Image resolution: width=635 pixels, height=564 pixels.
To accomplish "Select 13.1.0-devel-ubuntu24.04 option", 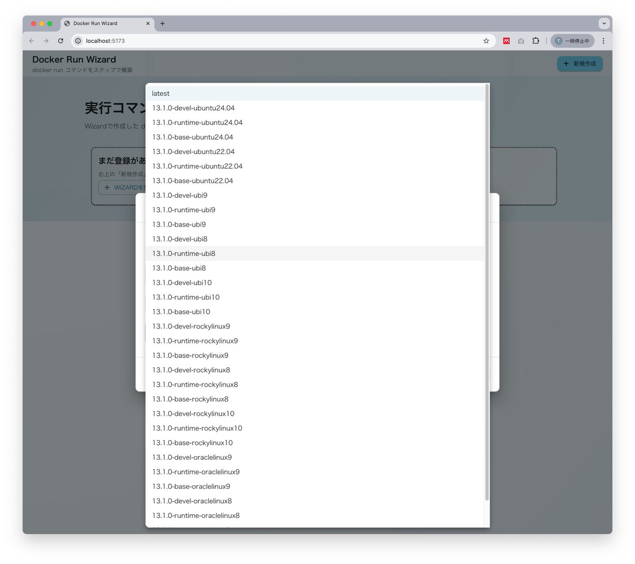I will point(315,108).
